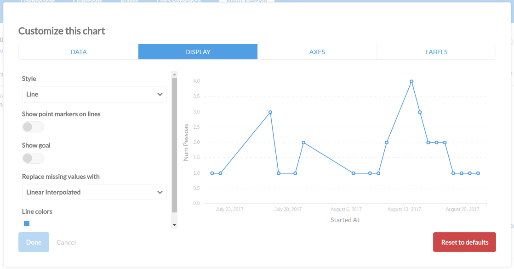Click the missing values dropdown chevron
Viewport: 514px width, 269px height.
(160, 192)
